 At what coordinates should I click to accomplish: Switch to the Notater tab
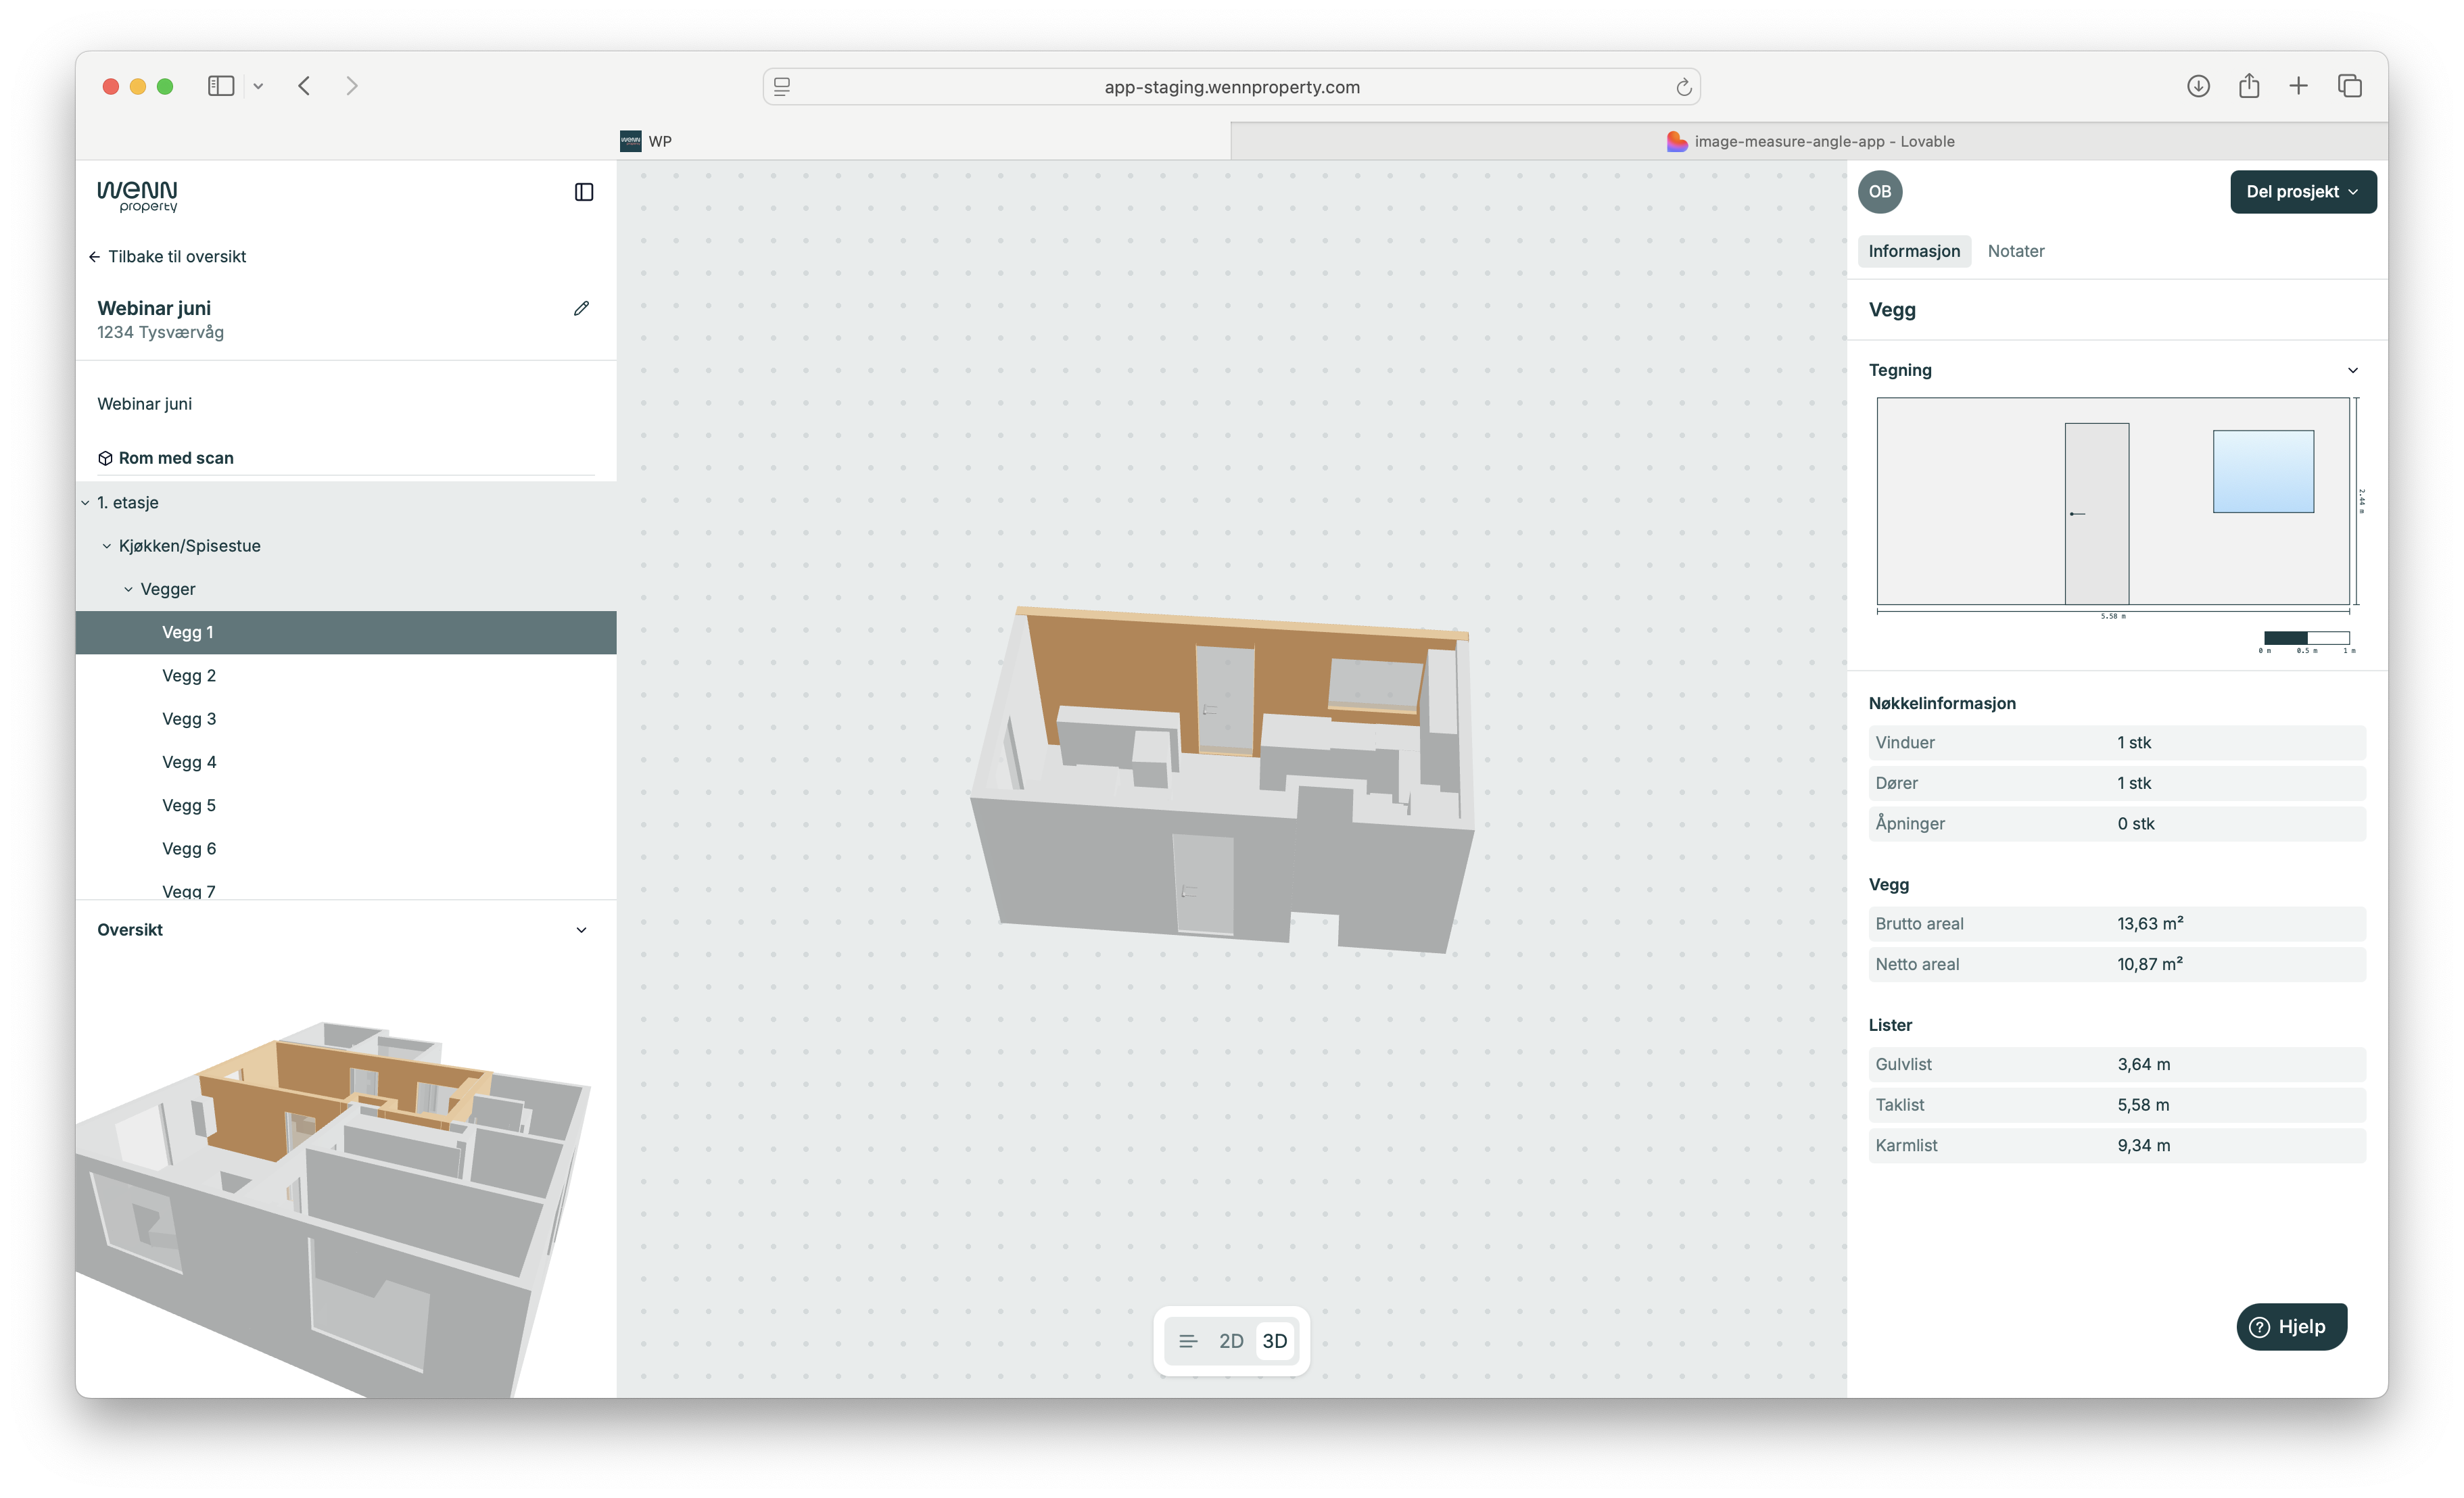point(2015,251)
